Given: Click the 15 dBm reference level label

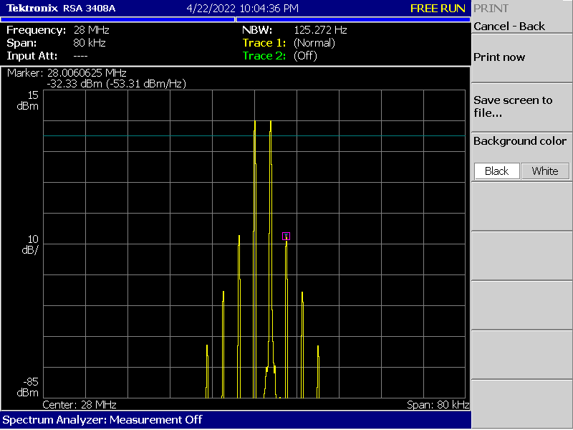Looking at the screenshot, I should [28, 100].
